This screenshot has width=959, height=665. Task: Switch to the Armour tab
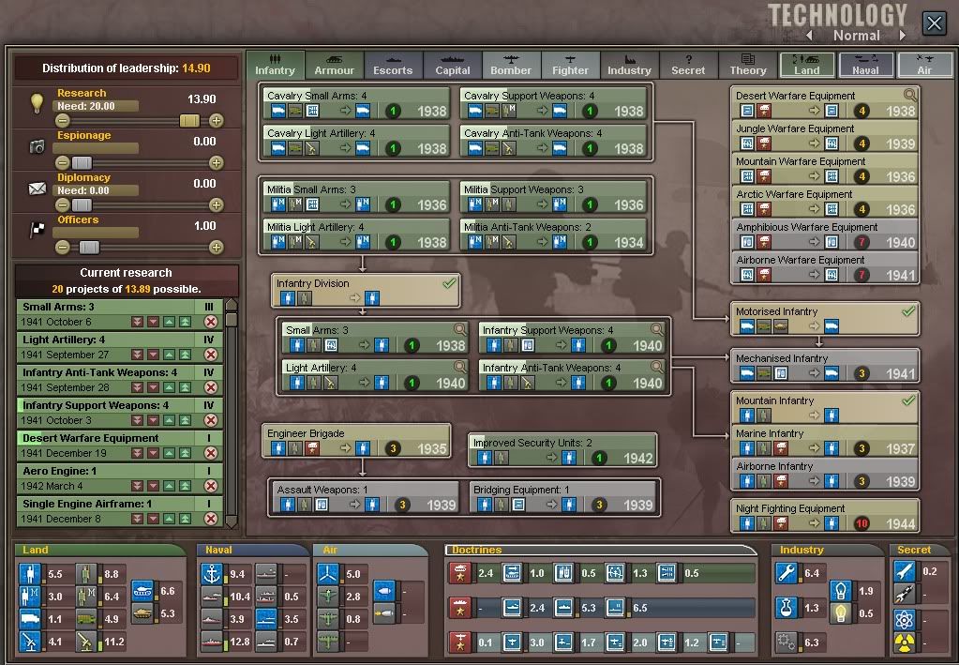pos(334,65)
